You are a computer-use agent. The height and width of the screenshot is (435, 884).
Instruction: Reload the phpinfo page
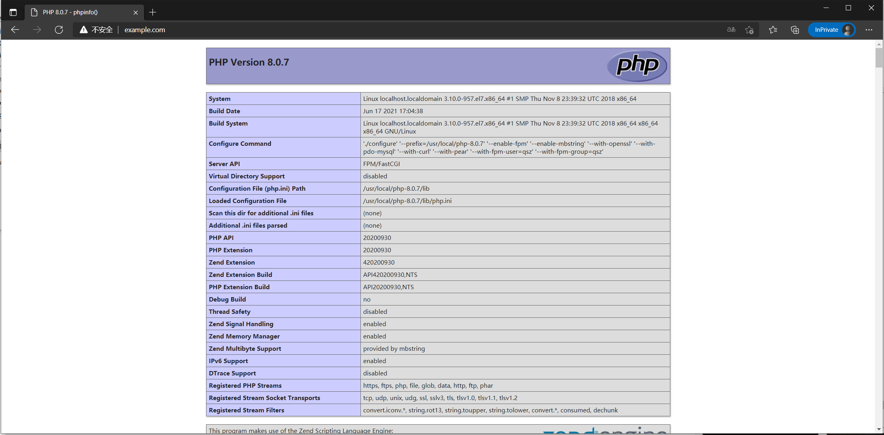click(59, 30)
